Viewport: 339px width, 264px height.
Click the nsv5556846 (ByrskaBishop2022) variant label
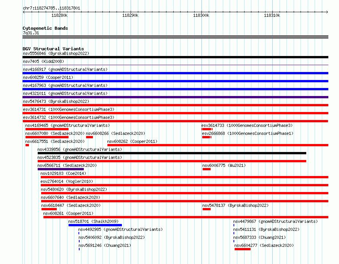click(x=56, y=53)
